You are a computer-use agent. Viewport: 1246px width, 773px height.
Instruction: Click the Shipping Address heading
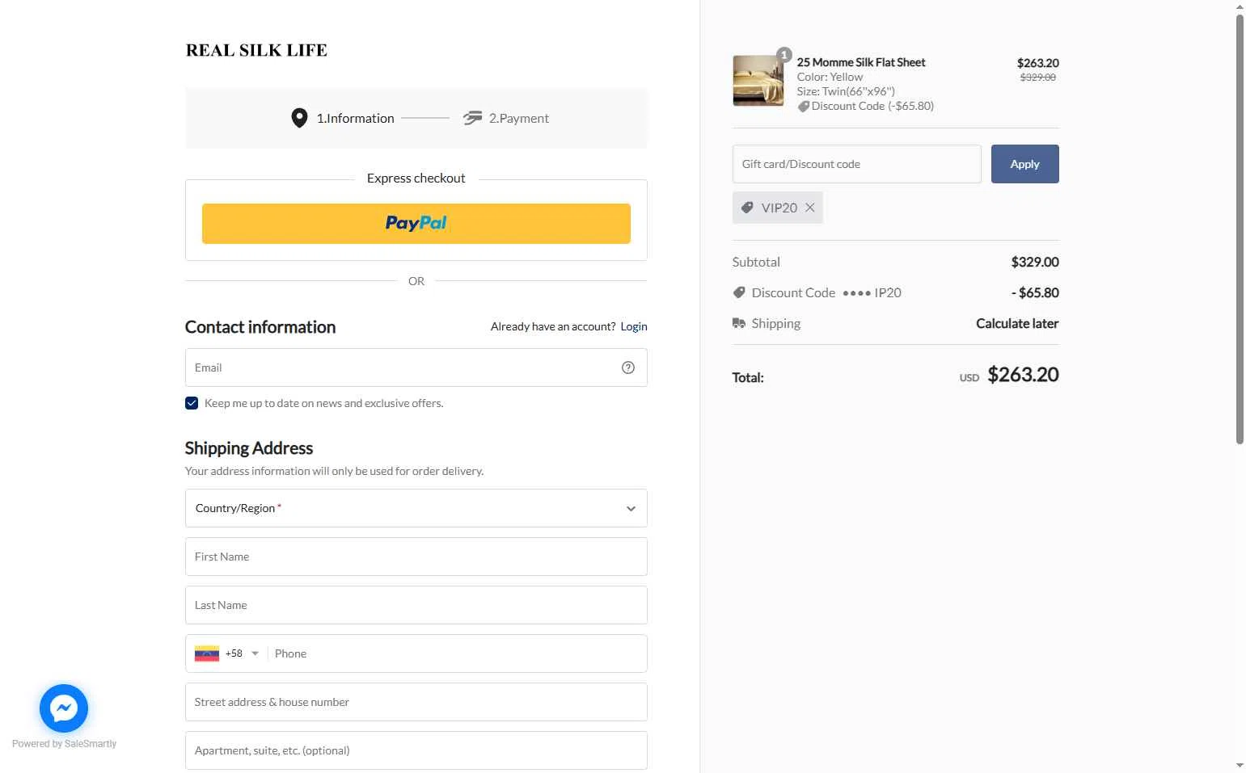[249, 448]
